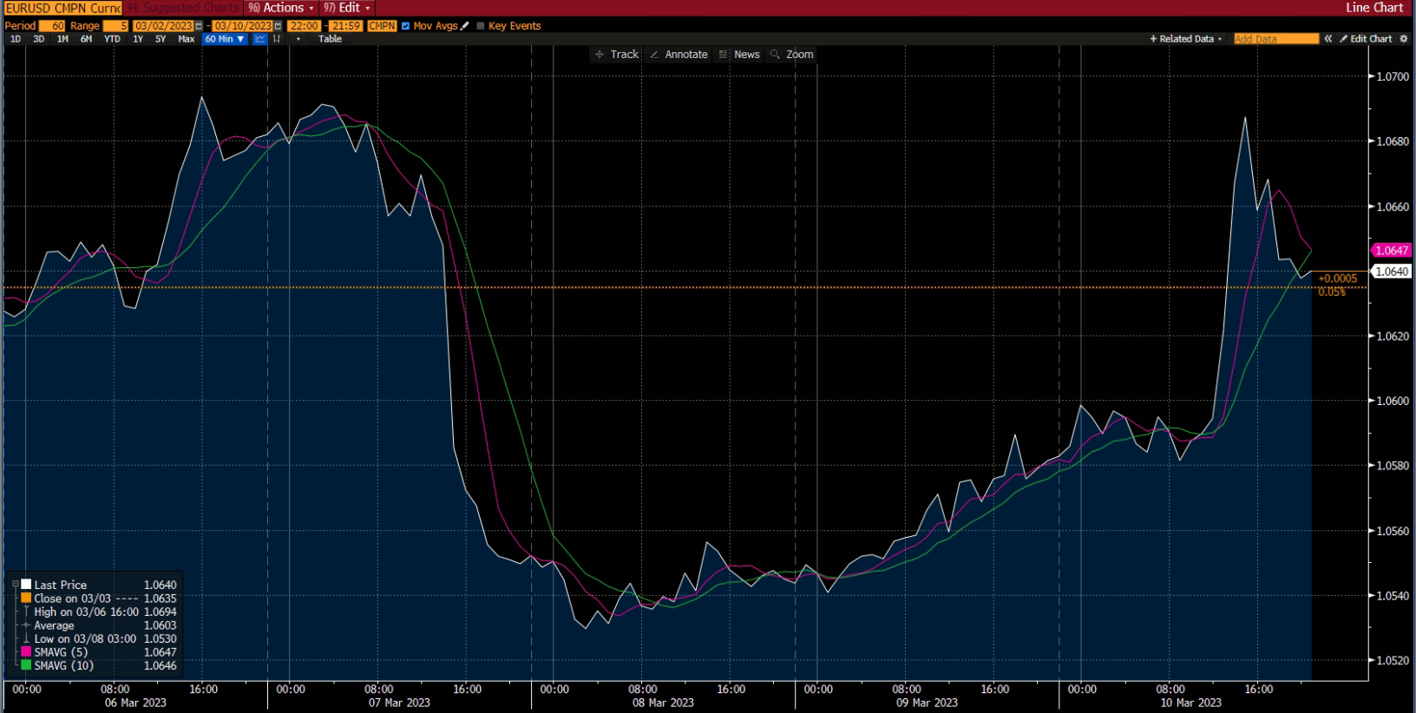The image size is (1416, 713).
Task: Click the pink SMAVG (5) color swatch
Action: click(x=26, y=651)
